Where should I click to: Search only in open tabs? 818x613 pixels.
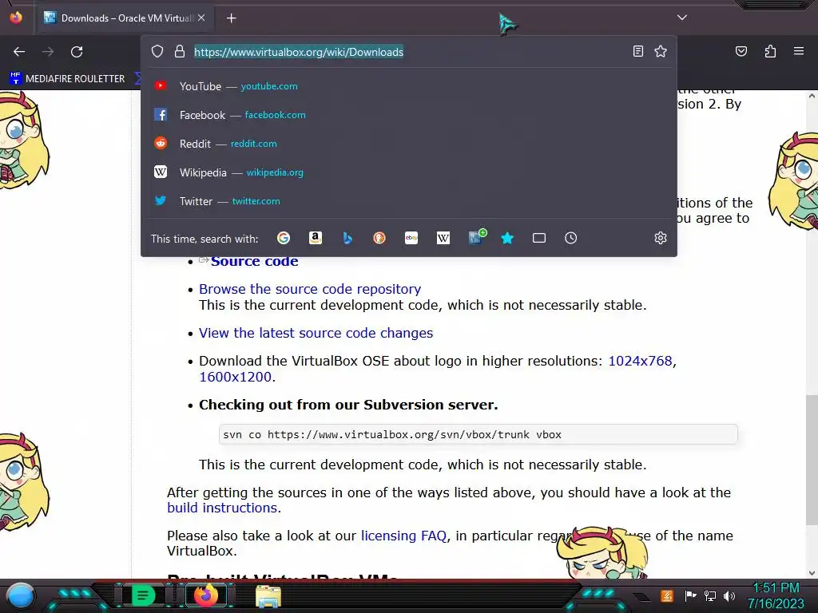[539, 238]
